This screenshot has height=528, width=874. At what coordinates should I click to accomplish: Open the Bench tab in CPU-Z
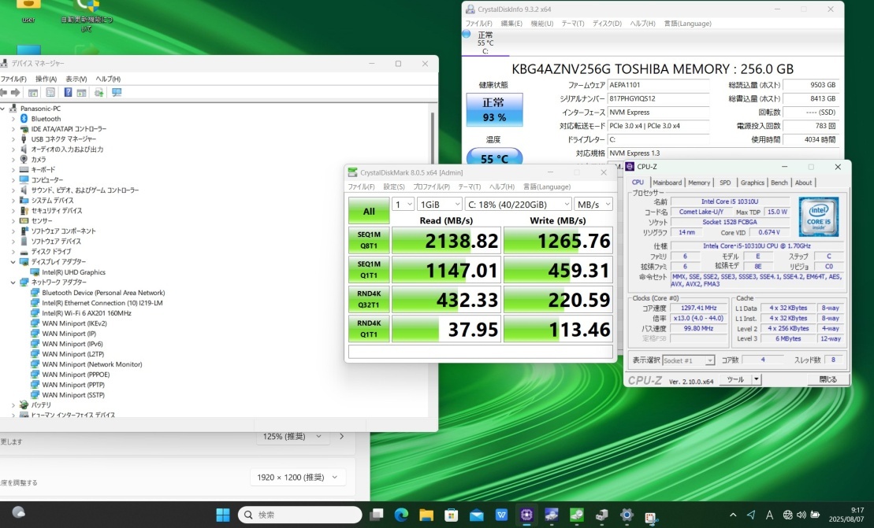tap(779, 183)
